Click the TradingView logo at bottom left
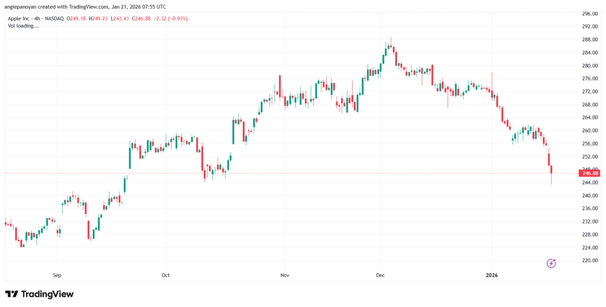The height and width of the screenshot is (307, 606). tap(39, 294)
